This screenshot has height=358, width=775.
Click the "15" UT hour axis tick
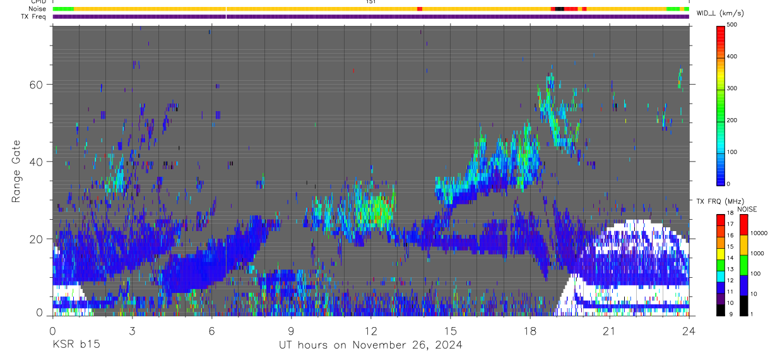(450, 330)
